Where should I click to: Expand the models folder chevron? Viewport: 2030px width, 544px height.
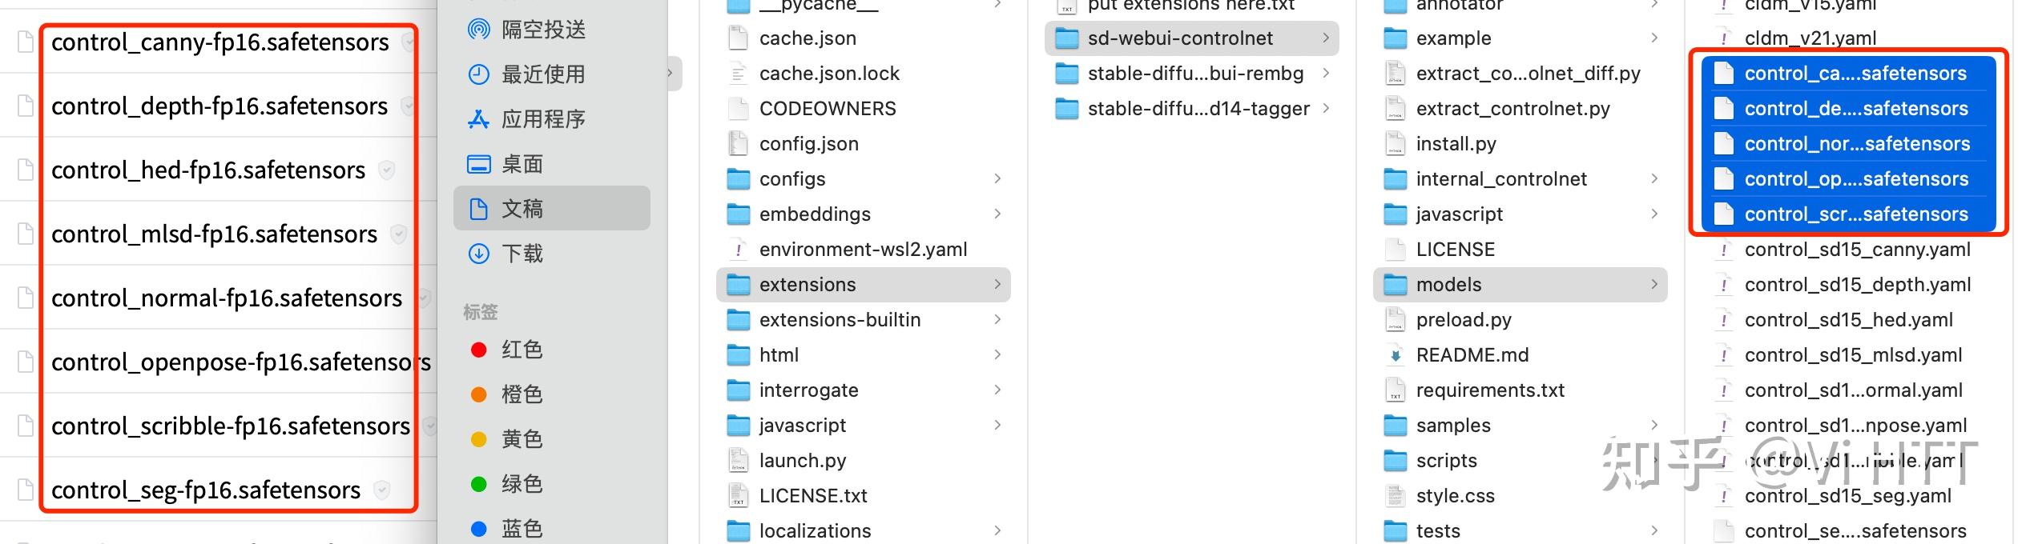click(x=1654, y=285)
